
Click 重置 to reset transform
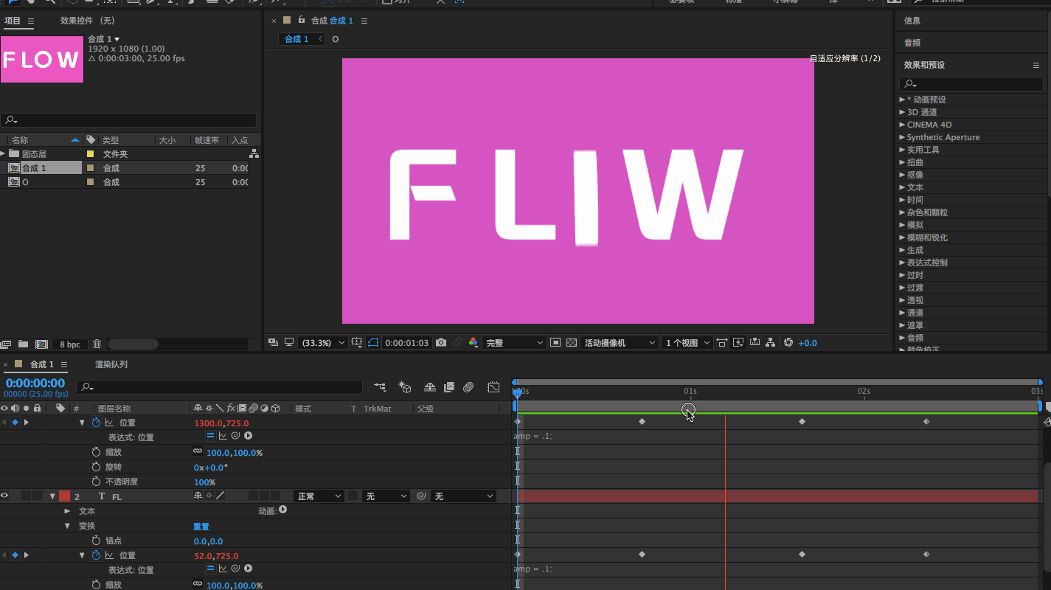click(x=201, y=526)
